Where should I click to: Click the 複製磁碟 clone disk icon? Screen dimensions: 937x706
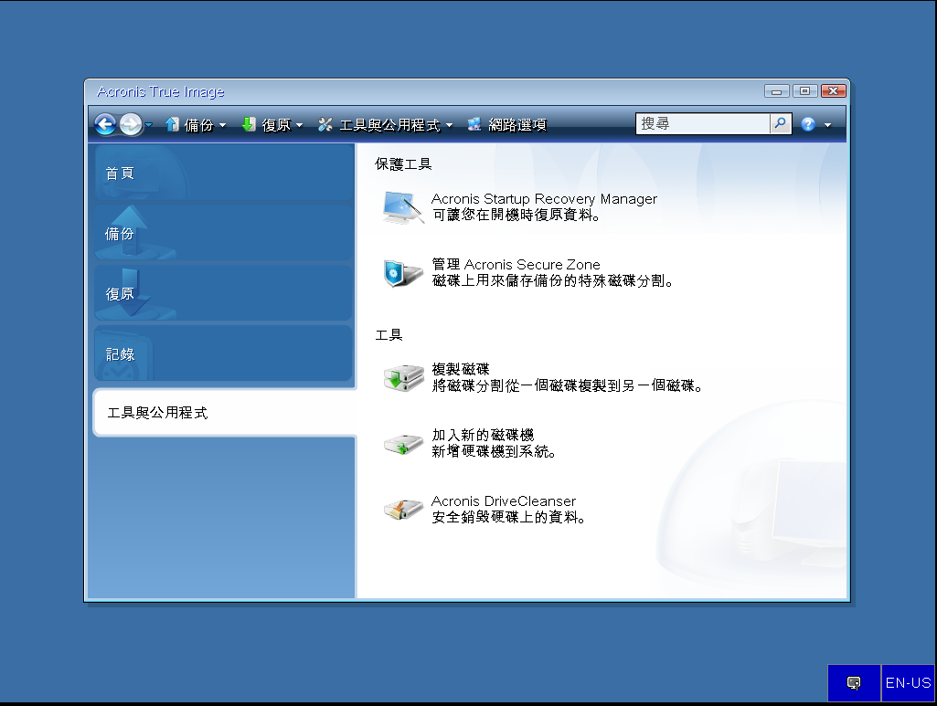coord(402,377)
